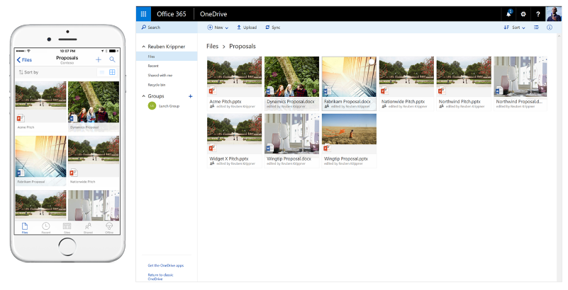Click the Get the OneDrive apps link
This screenshot has width=568, height=290.
tap(165, 265)
